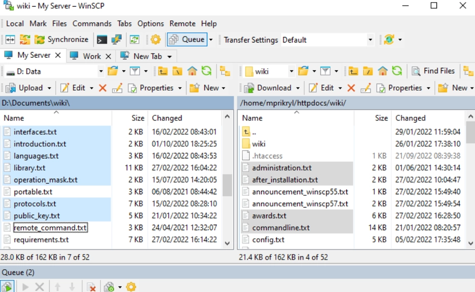Click the local New button
This screenshot has height=292, width=475.
(204, 88)
